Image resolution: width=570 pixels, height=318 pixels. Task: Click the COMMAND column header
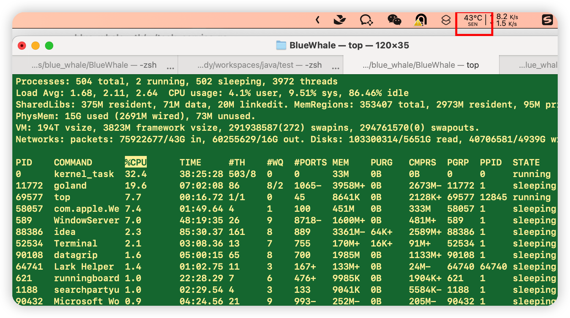tap(73, 162)
